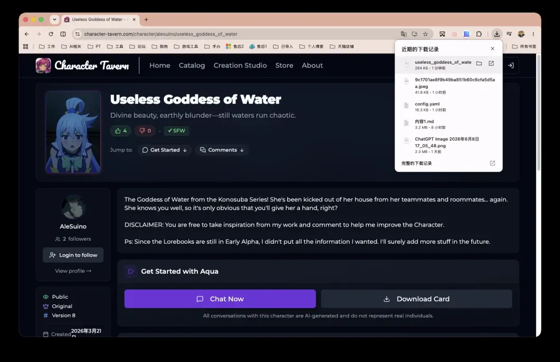Open the 手办 bookmark folder

(x=212, y=47)
